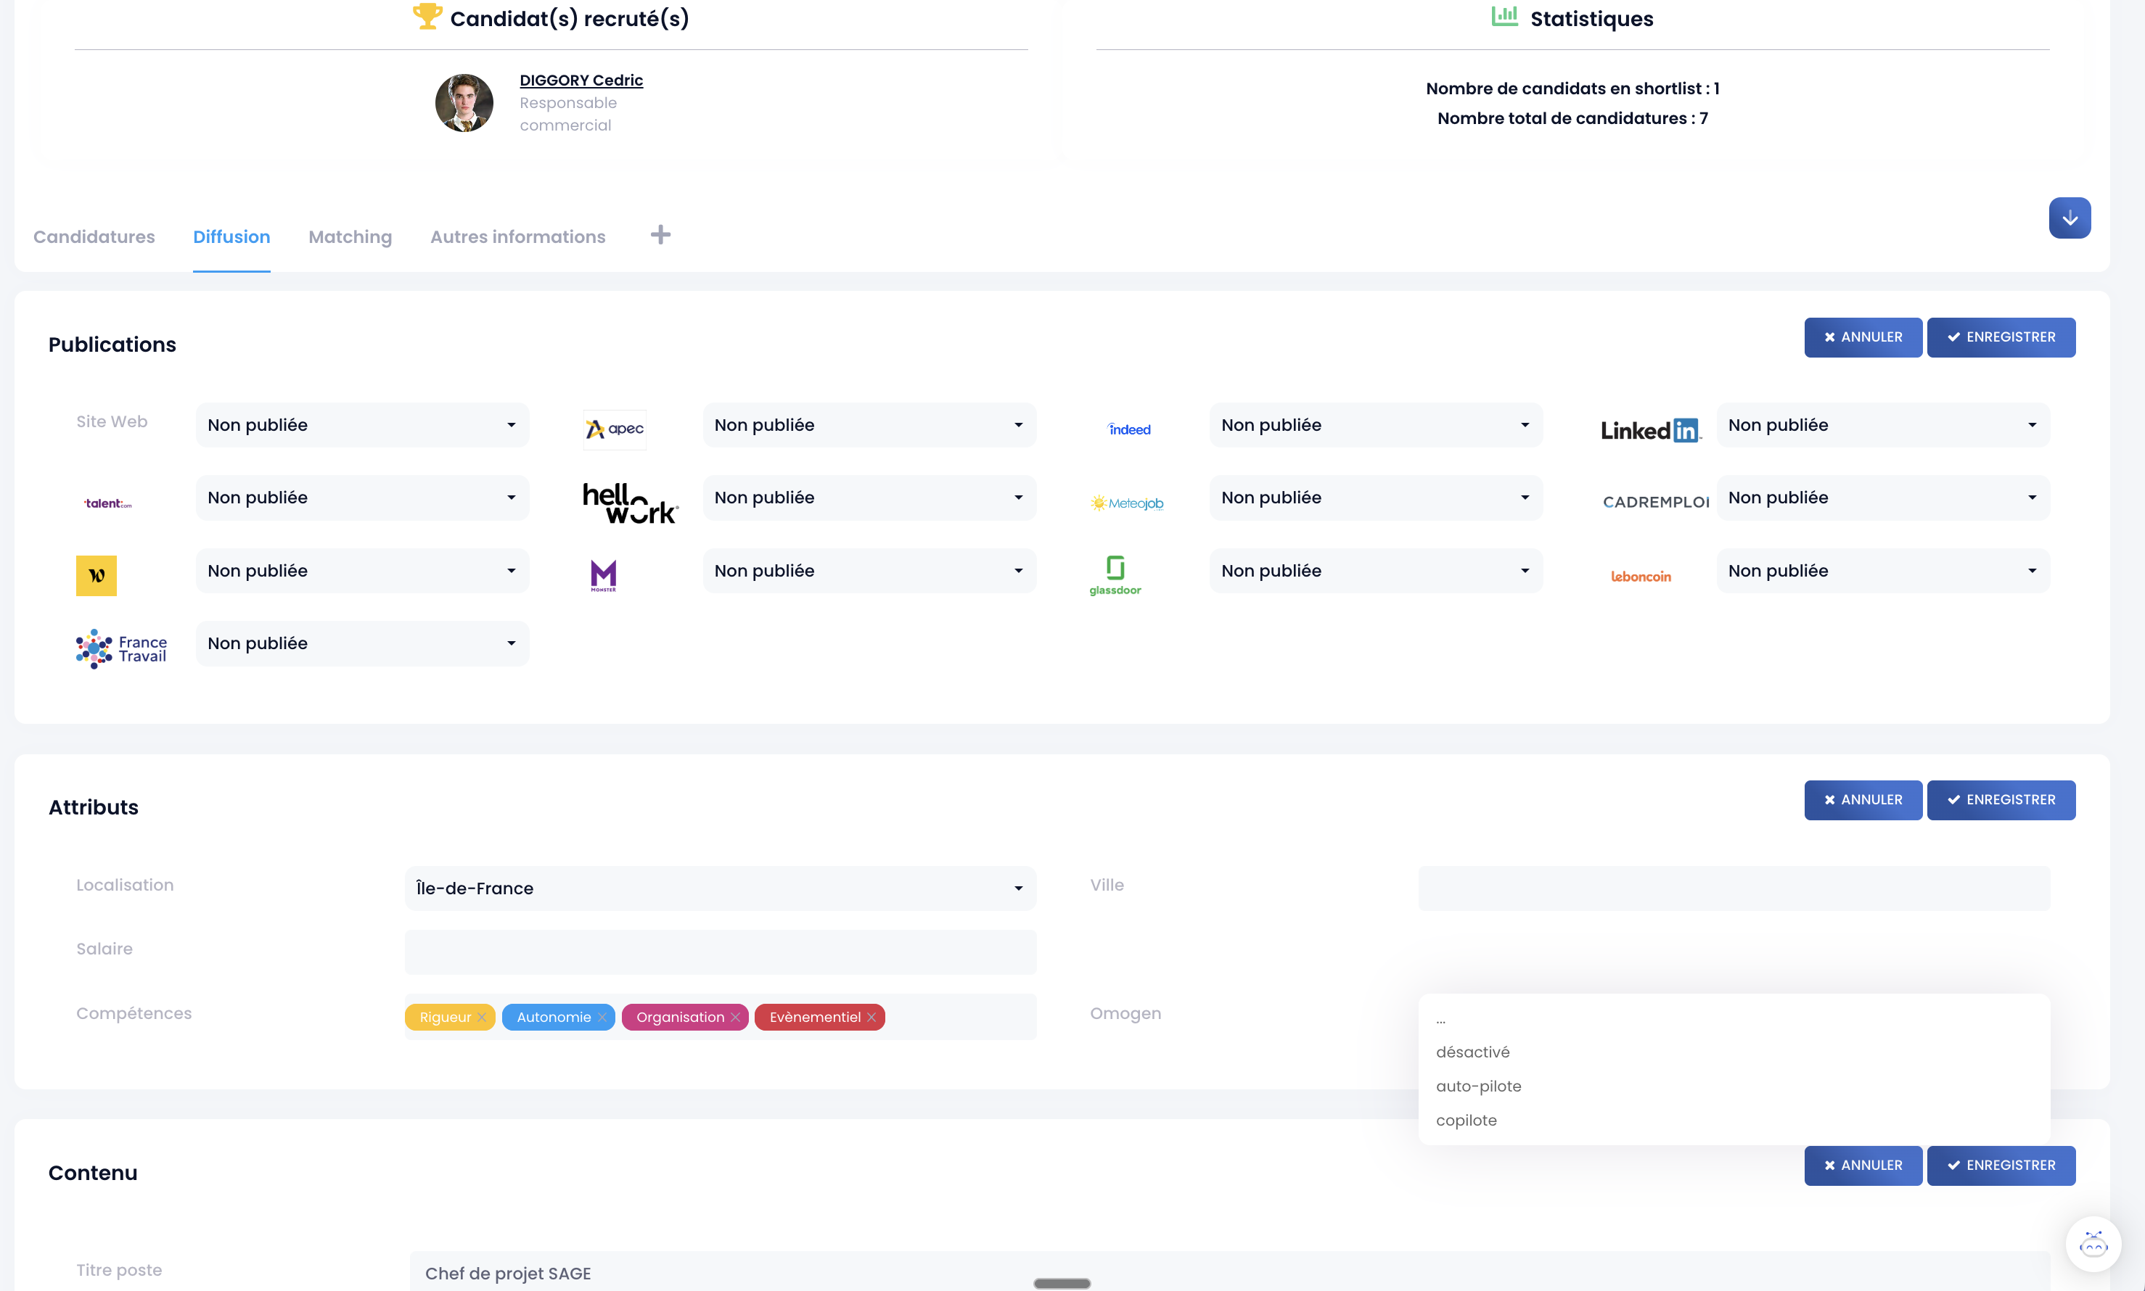
Task: Open Cedric Diggory's profile photo
Action: [x=464, y=103]
